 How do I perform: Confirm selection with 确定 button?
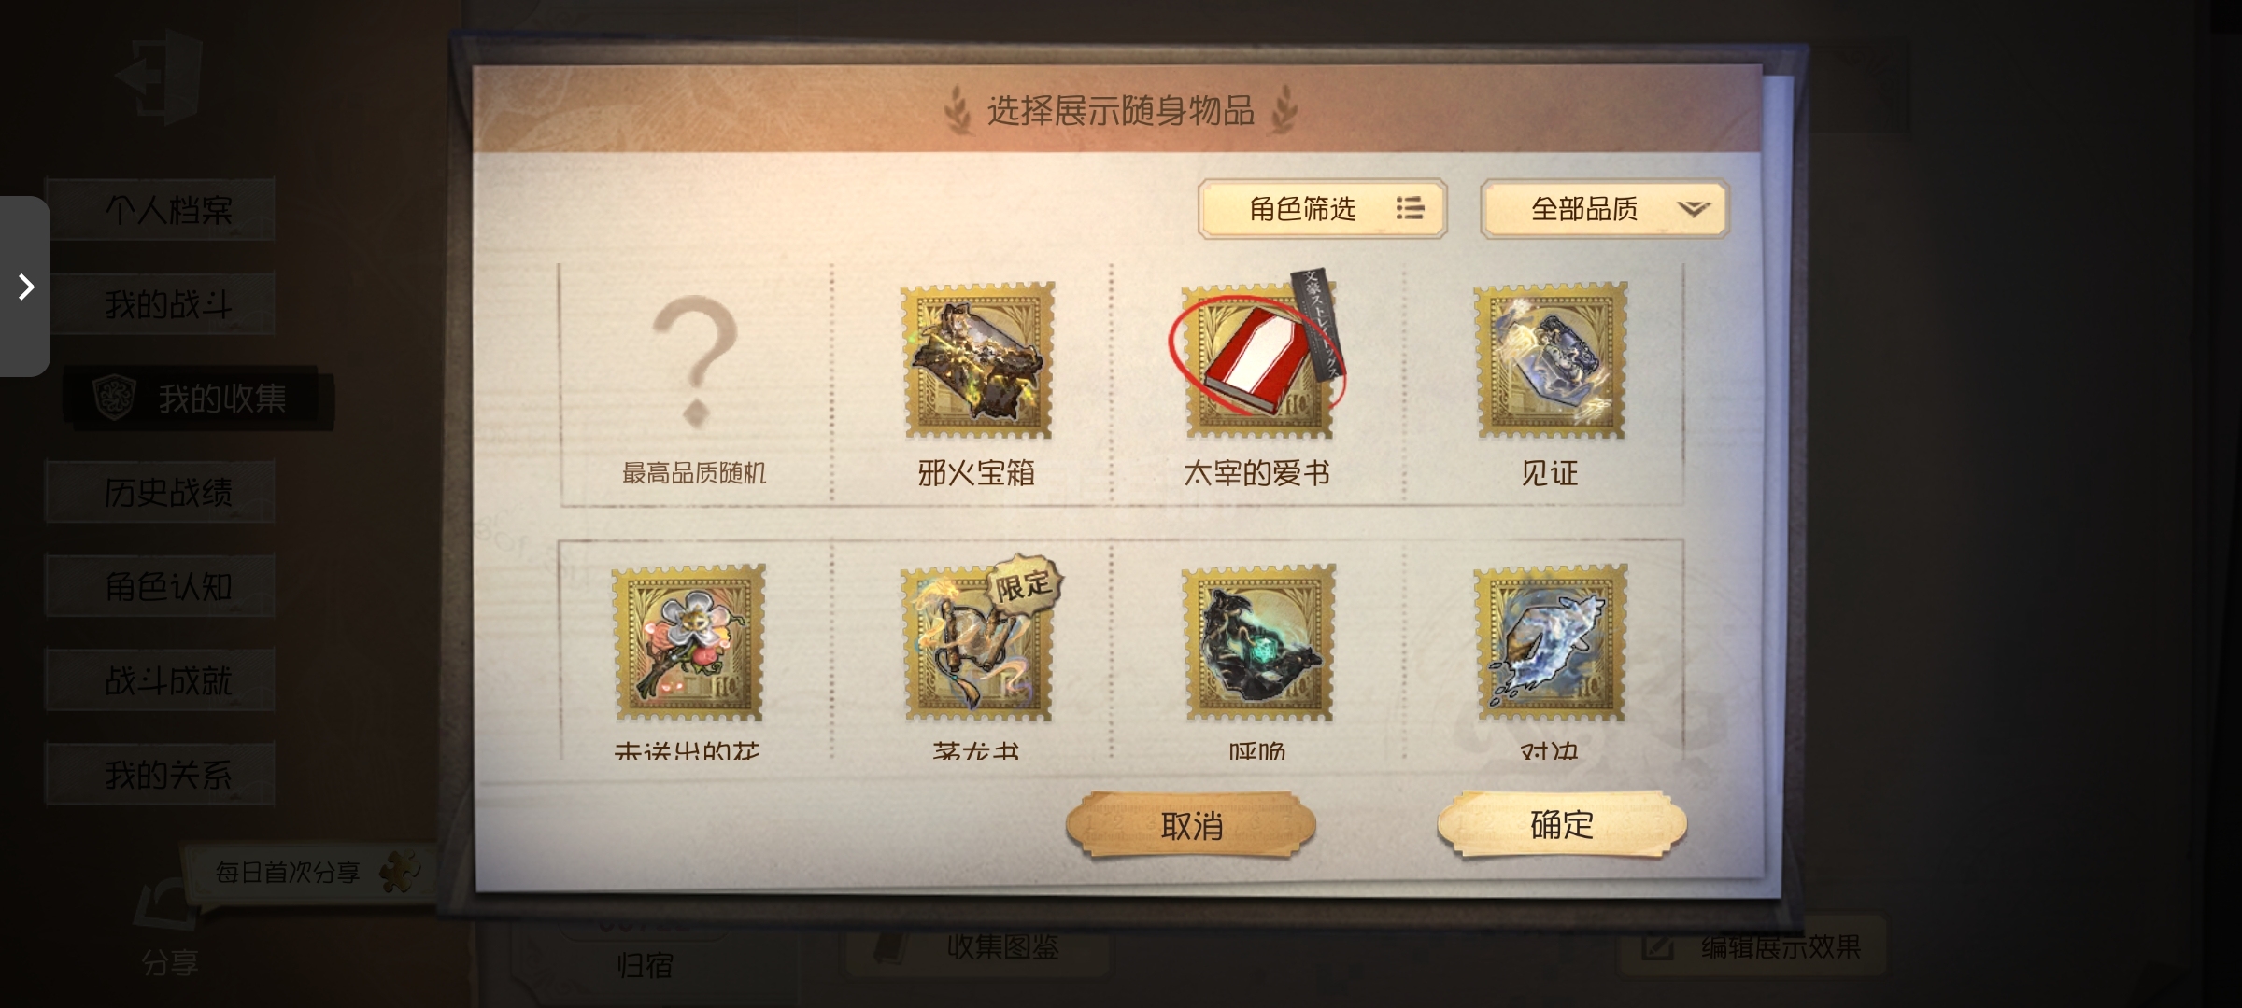(x=1561, y=824)
